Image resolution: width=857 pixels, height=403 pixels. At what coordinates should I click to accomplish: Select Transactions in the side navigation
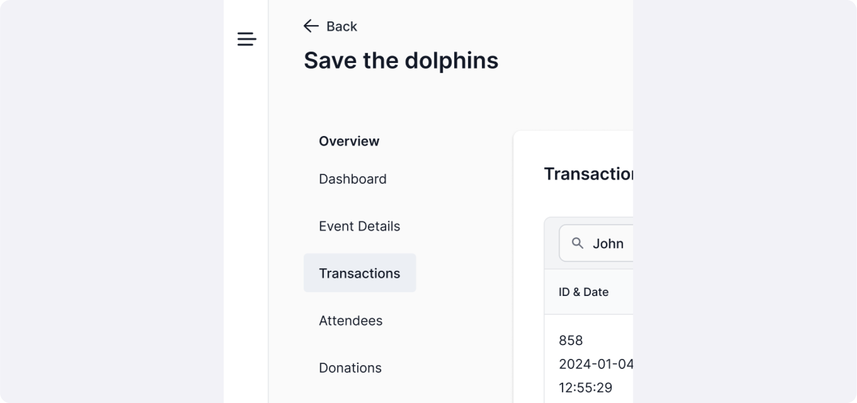click(359, 273)
